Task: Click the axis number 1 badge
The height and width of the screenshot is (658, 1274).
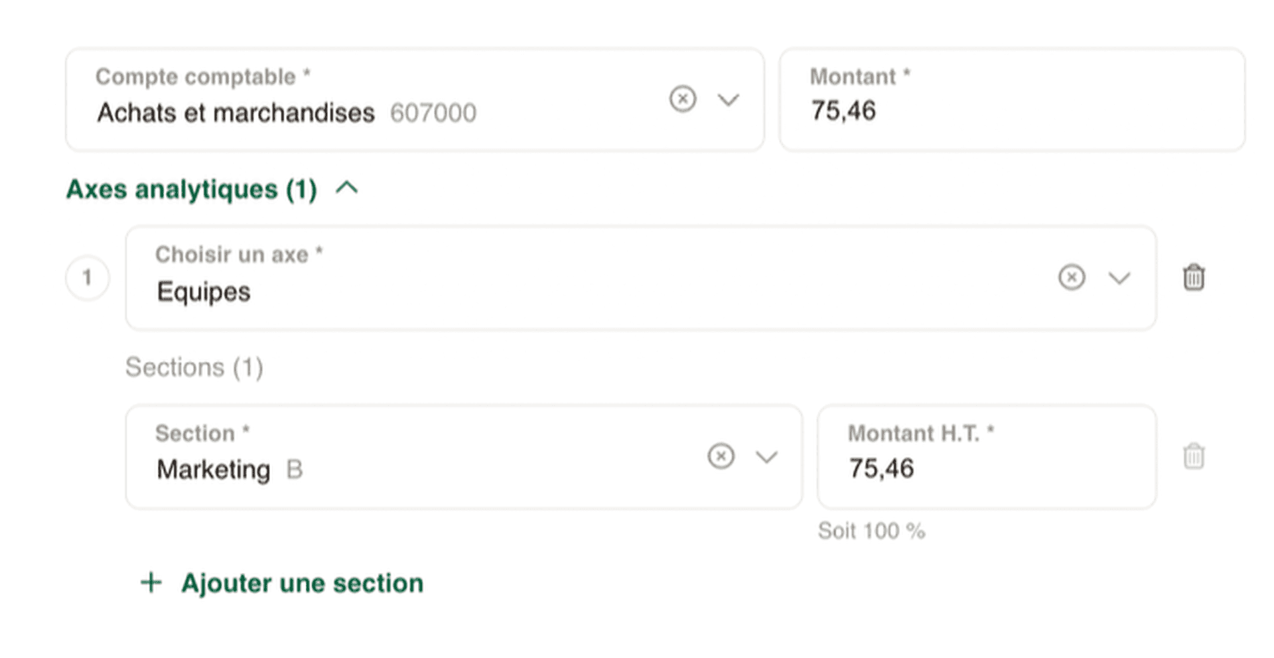Action: coord(87,277)
